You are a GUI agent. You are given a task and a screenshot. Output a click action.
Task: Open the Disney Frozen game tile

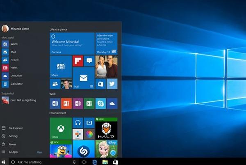[x=106, y=149]
